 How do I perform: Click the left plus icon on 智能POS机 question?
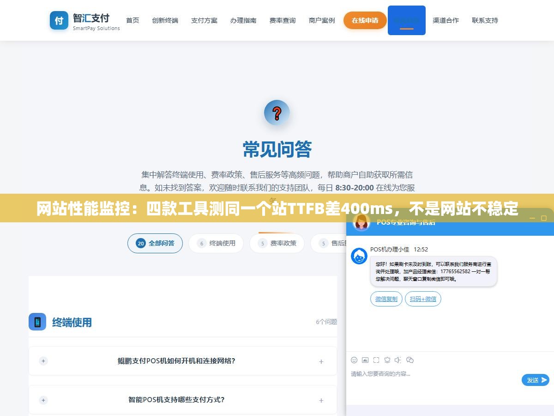(x=43, y=400)
